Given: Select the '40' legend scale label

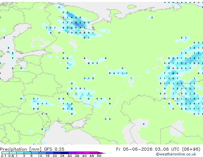Looking at the screenshot, I should point(84,156).
